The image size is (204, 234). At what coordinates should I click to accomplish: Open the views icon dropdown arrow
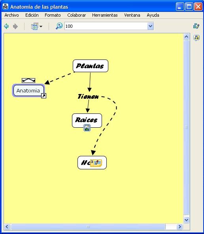(x=41, y=27)
